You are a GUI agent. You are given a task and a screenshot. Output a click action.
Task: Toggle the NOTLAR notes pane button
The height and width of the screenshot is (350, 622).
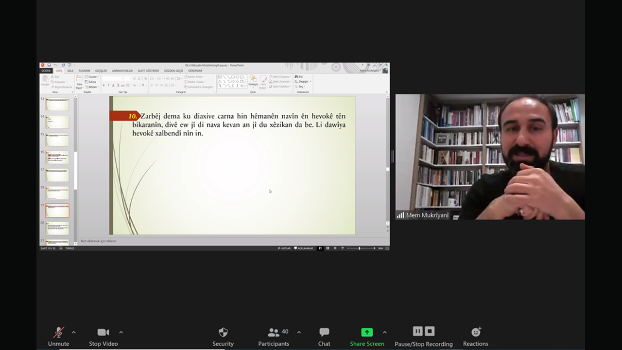[x=284, y=248]
